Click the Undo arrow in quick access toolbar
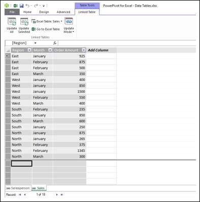The image size is (200, 202). coord(27,6)
